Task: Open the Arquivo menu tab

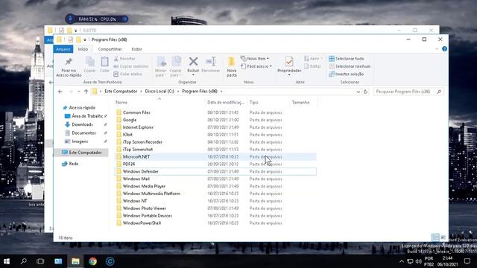Action: pos(63,49)
